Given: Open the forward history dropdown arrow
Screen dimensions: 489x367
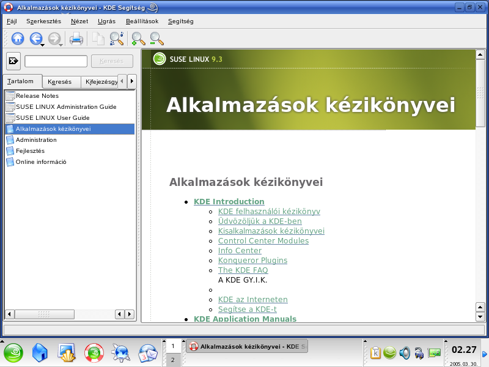Looking at the screenshot, I should pos(61,45).
